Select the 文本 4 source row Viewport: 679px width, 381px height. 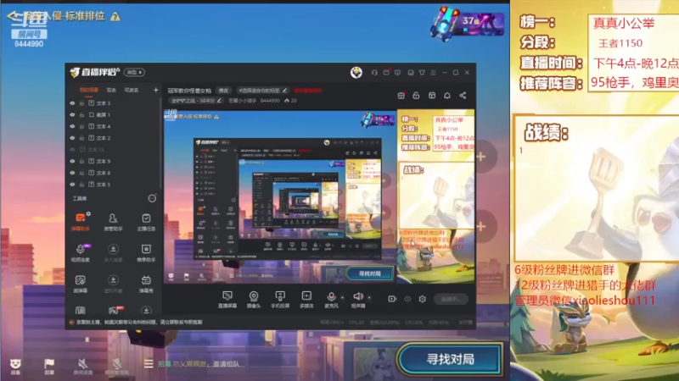114,126
